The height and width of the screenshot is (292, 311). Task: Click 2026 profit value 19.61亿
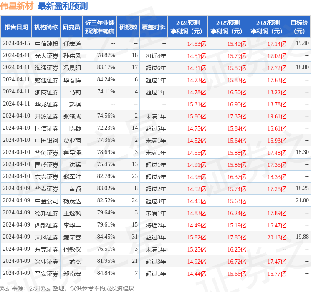click(277, 116)
